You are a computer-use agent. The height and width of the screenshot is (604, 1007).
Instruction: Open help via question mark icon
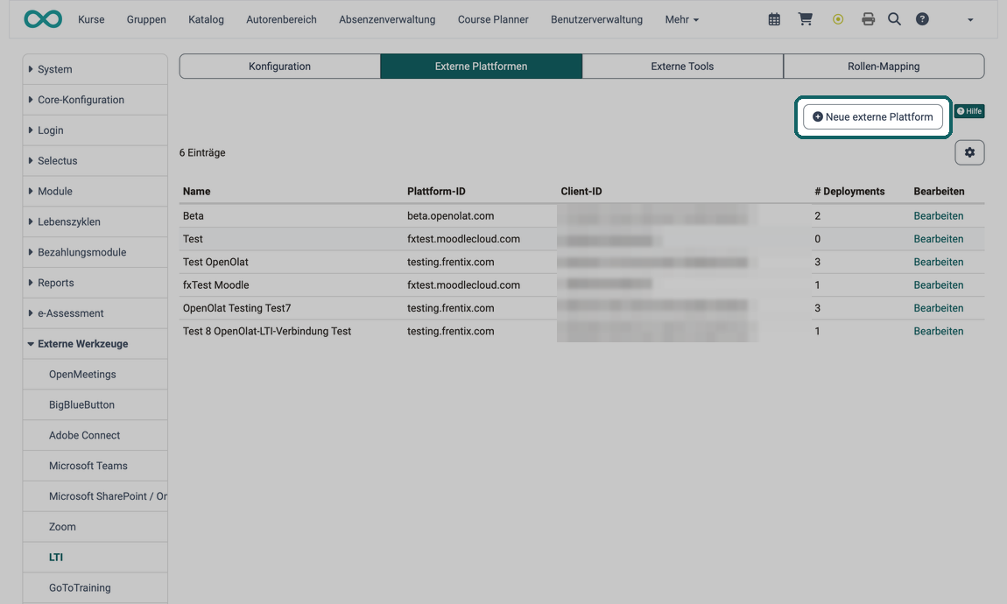[922, 19]
